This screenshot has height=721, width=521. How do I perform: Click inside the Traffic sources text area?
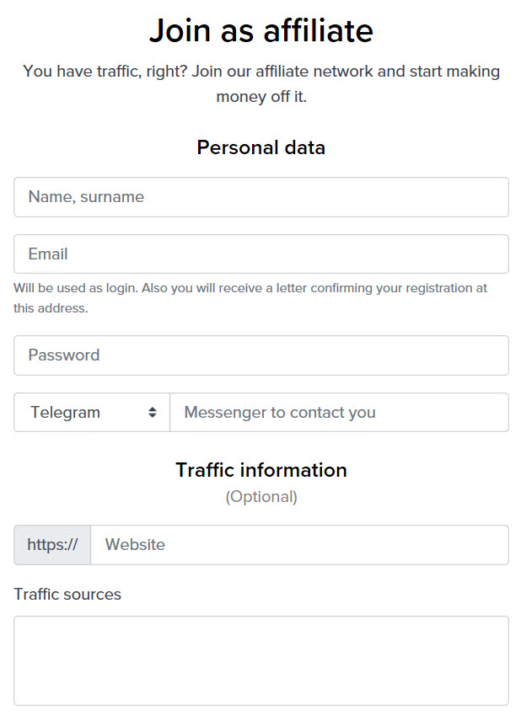pos(260,660)
